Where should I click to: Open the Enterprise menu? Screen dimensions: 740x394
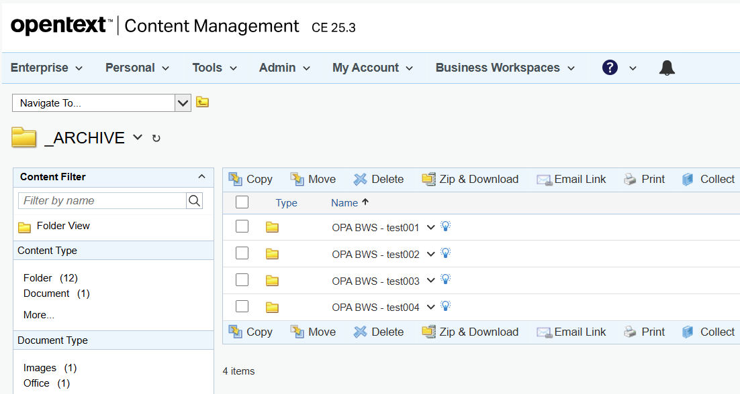click(47, 68)
